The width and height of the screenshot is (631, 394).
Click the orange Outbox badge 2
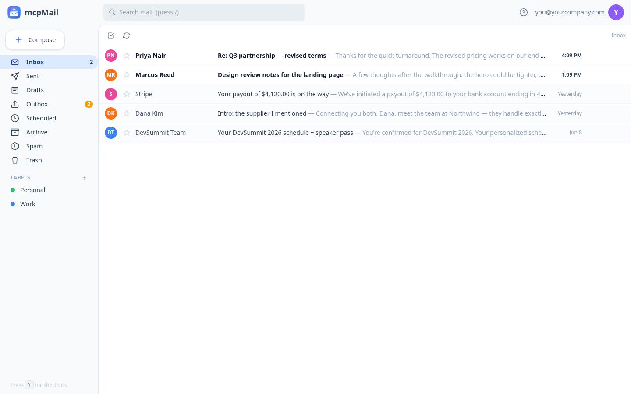pyautogui.click(x=89, y=104)
